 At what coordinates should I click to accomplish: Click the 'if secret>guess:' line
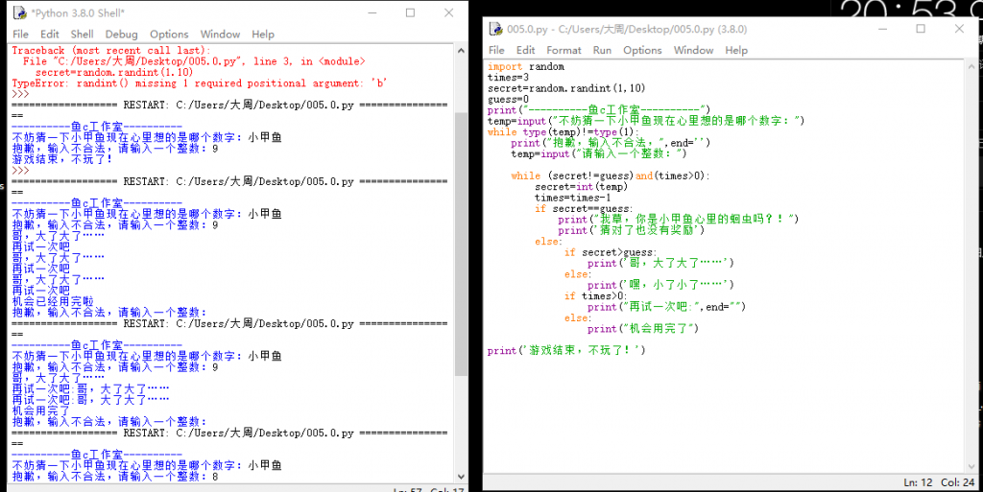(x=611, y=252)
